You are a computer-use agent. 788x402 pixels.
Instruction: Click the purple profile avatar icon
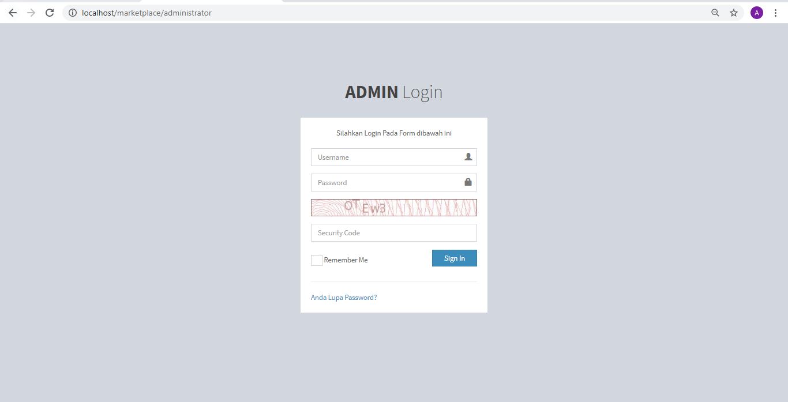click(x=756, y=12)
